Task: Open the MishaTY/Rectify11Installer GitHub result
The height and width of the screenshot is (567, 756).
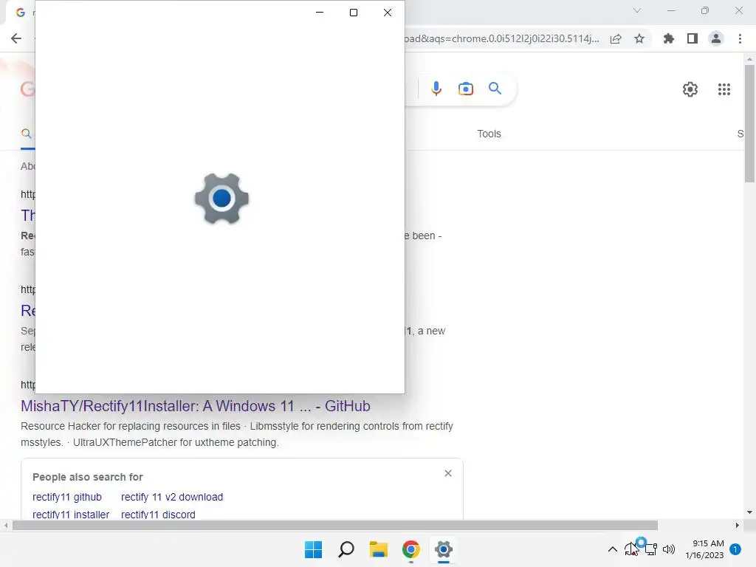Action: point(195,406)
